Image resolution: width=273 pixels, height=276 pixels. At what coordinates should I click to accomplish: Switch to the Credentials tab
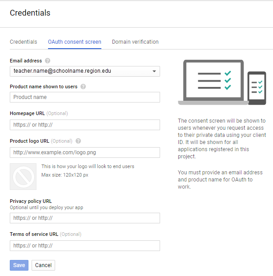(x=24, y=42)
